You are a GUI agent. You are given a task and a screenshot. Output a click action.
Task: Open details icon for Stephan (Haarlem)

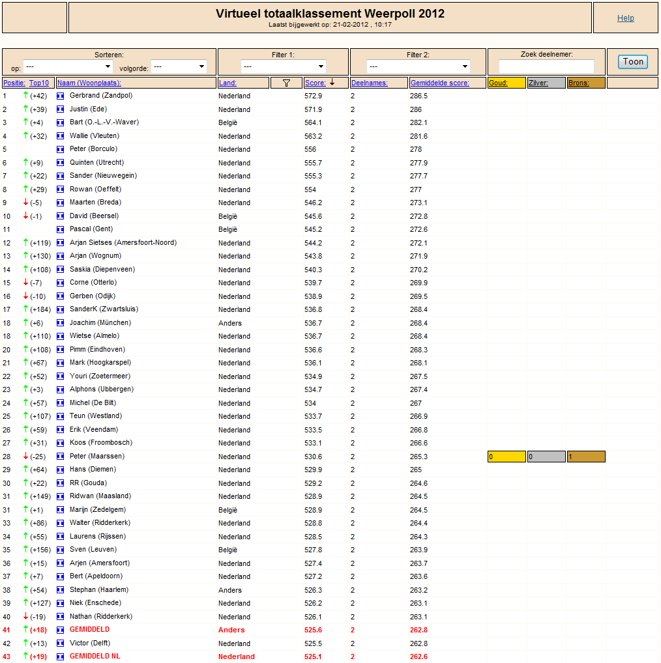point(61,590)
